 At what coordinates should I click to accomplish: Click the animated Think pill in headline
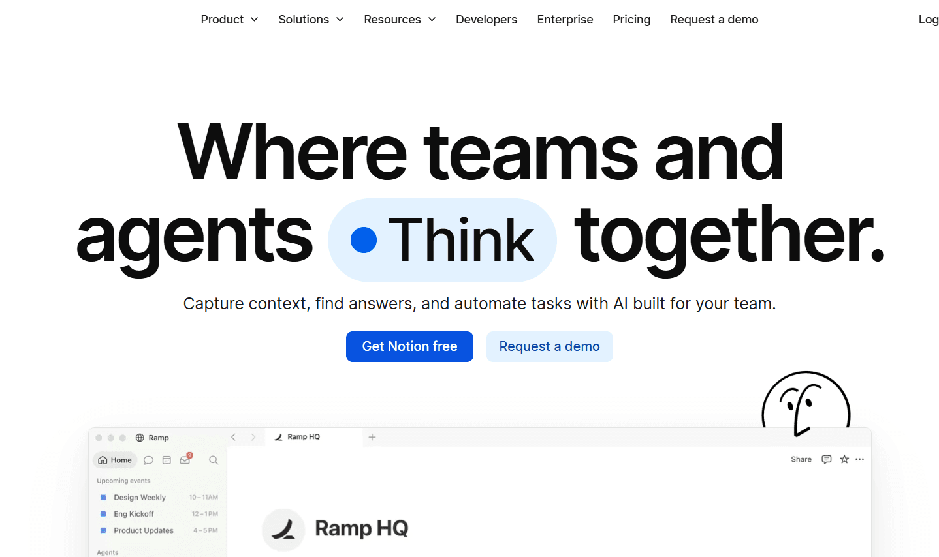point(442,240)
